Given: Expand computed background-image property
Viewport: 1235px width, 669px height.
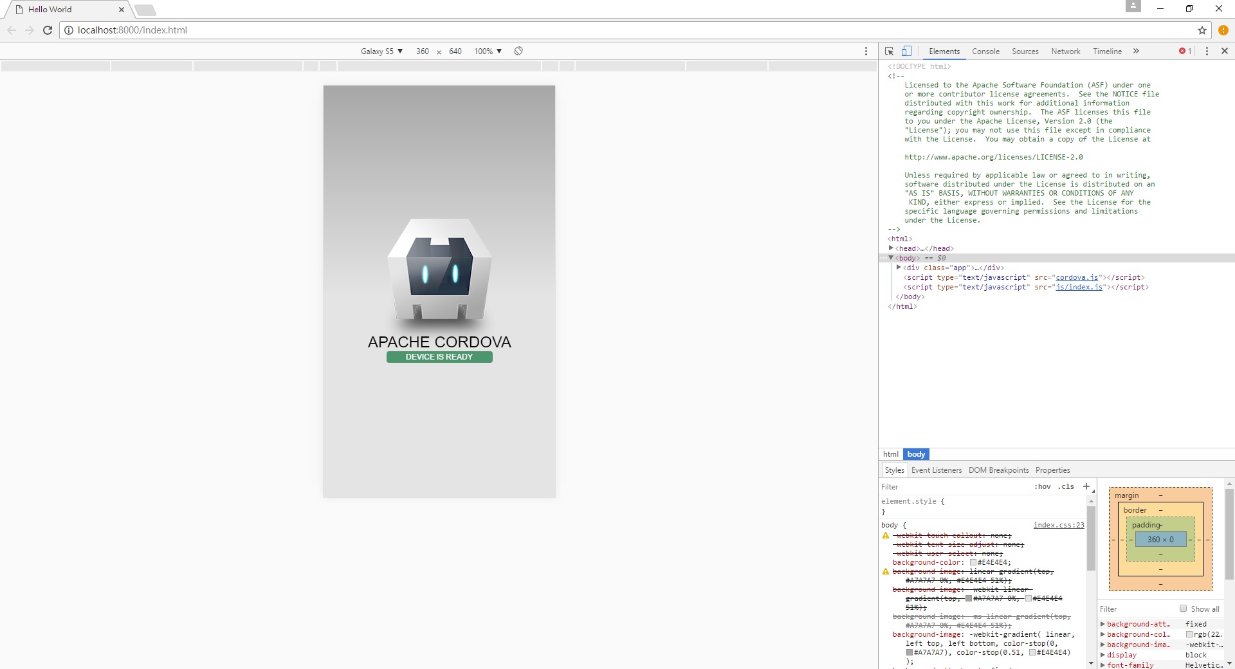Looking at the screenshot, I should tap(1102, 645).
